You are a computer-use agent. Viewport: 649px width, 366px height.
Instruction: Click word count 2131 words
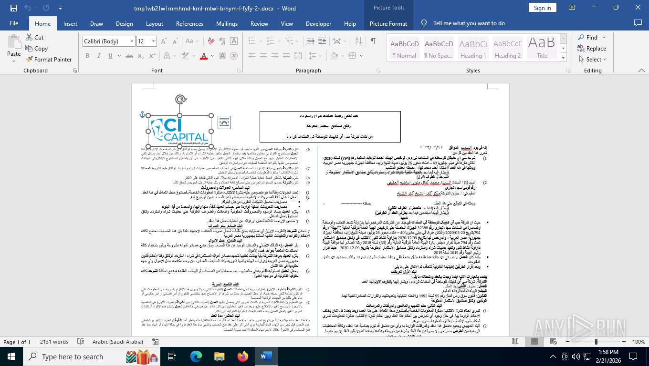(54, 342)
